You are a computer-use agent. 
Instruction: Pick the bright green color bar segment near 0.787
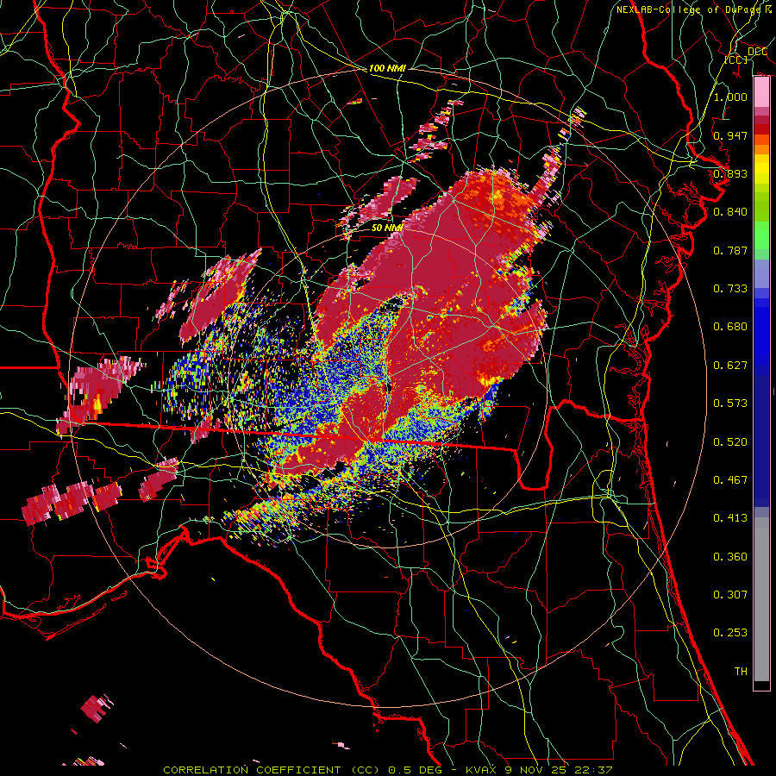click(761, 235)
